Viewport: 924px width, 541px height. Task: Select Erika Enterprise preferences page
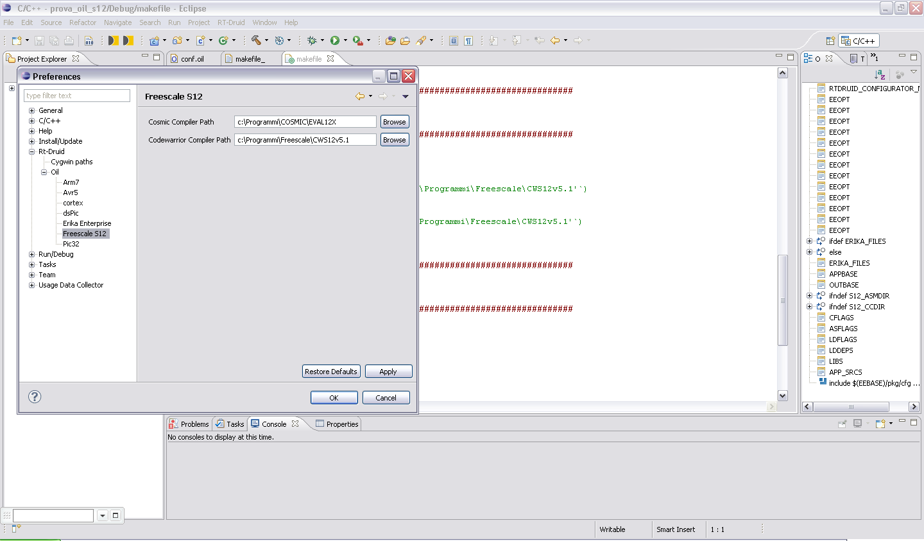pos(87,223)
